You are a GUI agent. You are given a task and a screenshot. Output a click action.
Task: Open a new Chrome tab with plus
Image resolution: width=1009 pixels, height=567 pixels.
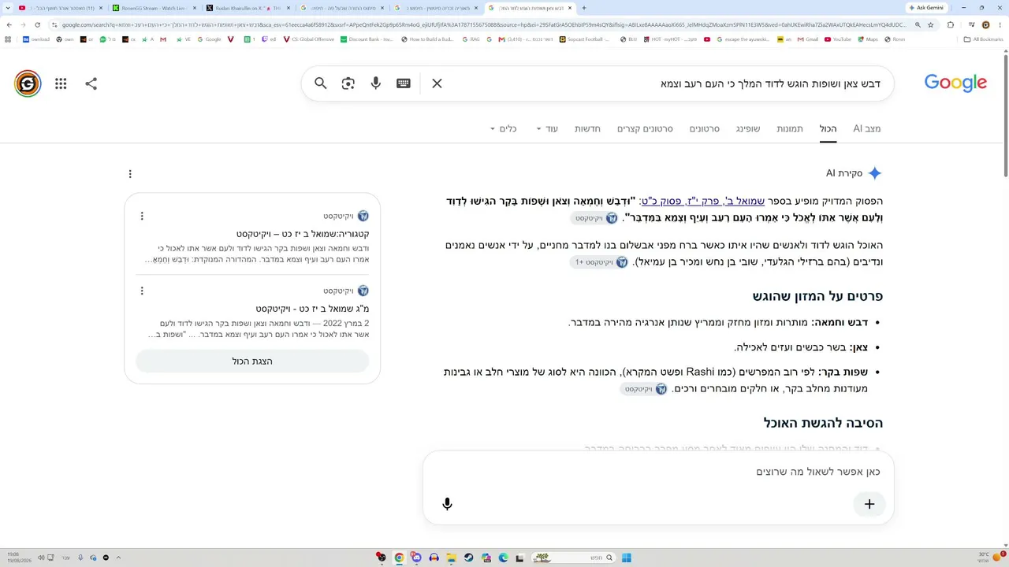[584, 8]
